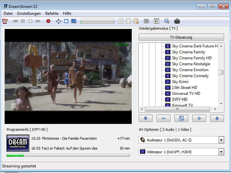Select Sky Cinema Comedy in the channel list

190,76
